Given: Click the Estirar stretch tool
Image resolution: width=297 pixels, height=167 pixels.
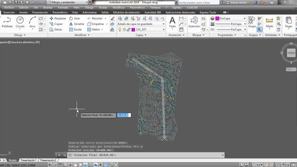Looking at the screenshot, I should click(56, 30).
